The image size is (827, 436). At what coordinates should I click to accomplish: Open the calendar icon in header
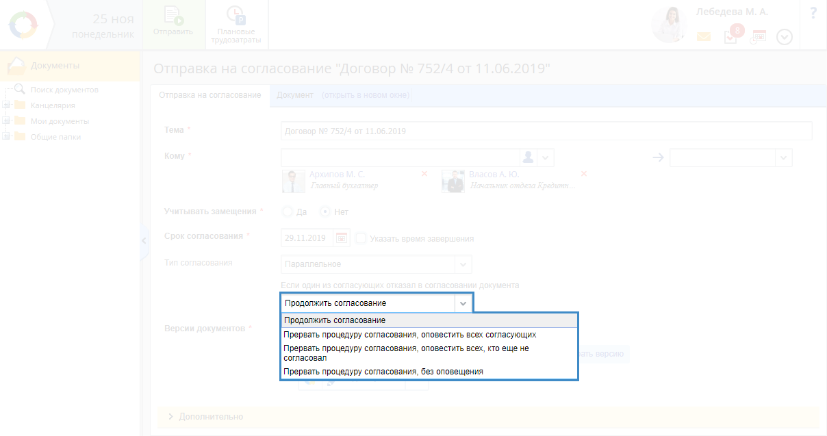point(758,37)
